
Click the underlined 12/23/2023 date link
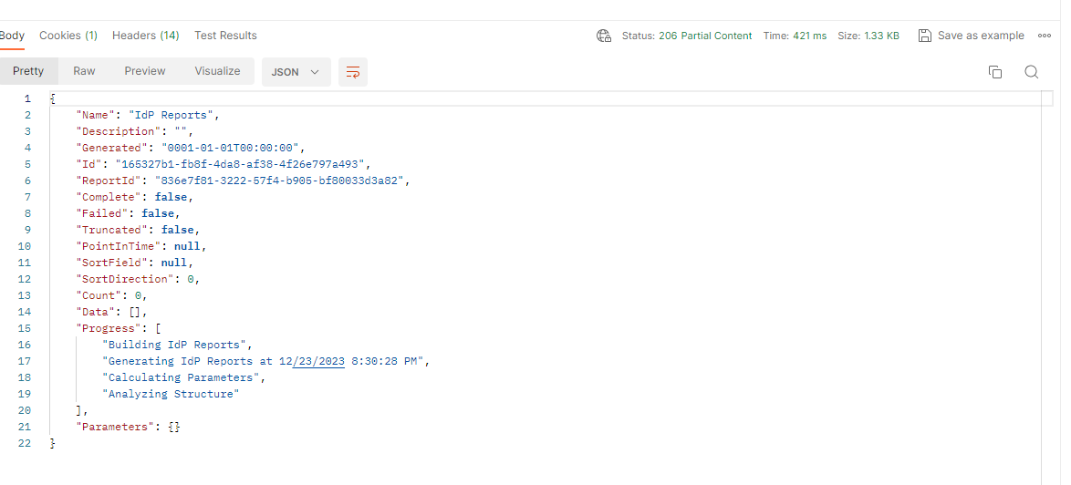click(312, 361)
